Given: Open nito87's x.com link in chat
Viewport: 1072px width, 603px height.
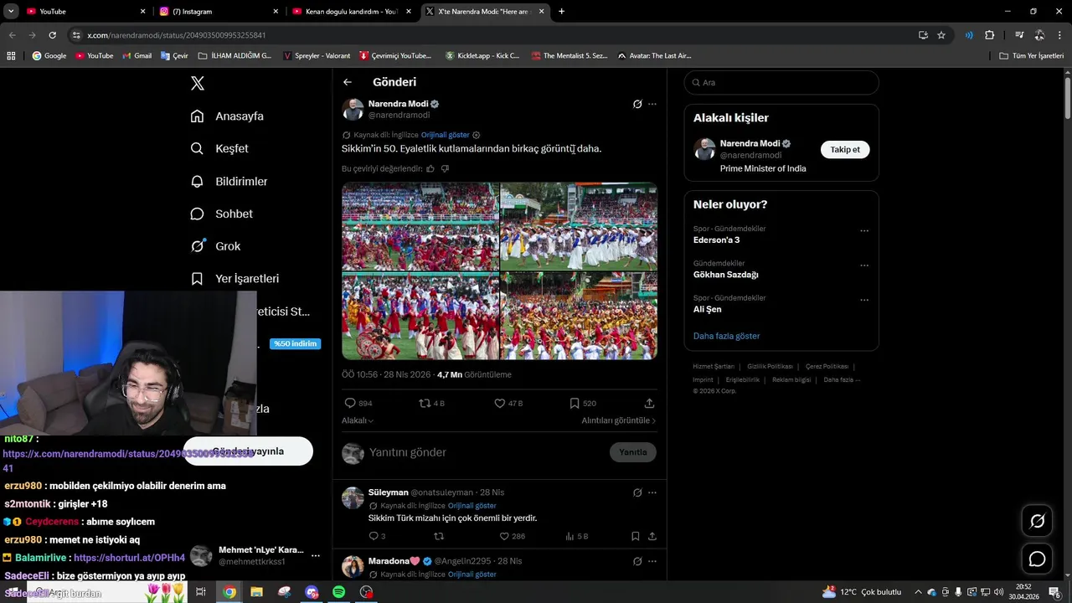Looking at the screenshot, I should coord(128,460).
